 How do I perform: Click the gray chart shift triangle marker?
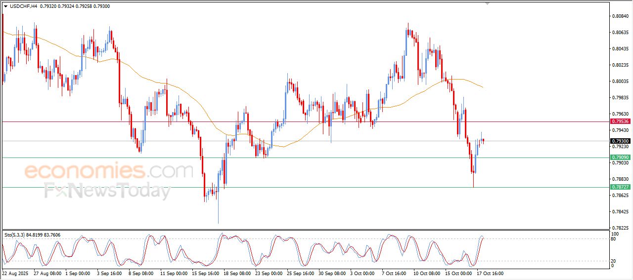(487, 3)
